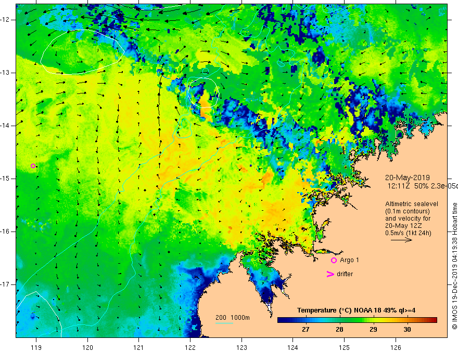Click the '28' tick label under the color bar
Image resolution: width=458 pixels, height=353 pixels.
point(339,330)
